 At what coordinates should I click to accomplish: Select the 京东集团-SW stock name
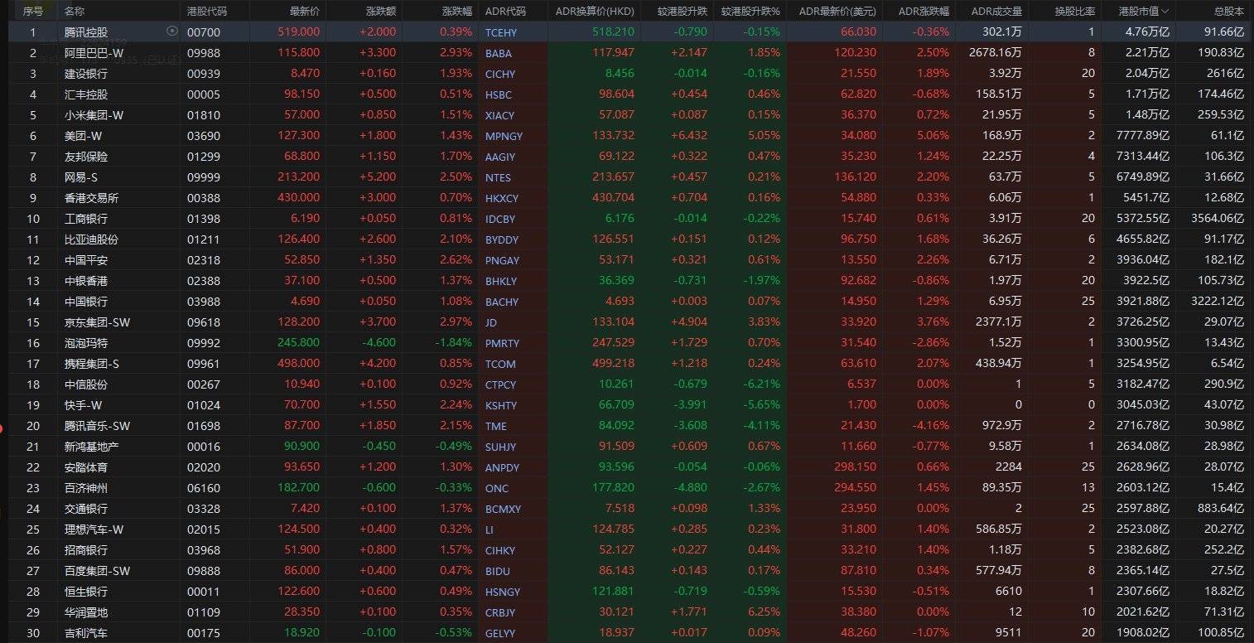click(98, 322)
